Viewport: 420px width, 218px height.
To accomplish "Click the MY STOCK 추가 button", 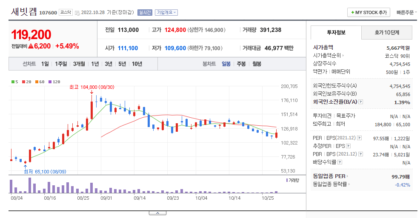I will pyautogui.click(x=369, y=13).
